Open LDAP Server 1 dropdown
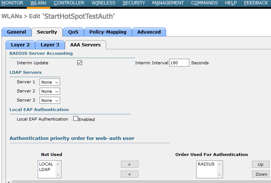271x183 pixels. pyautogui.click(x=49, y=82)
